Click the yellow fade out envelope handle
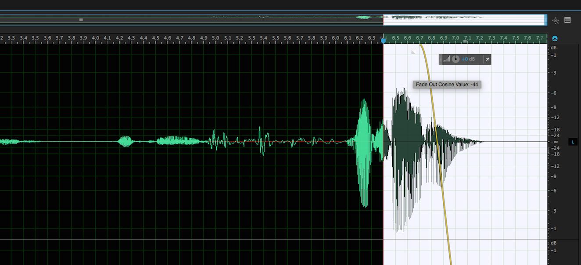Image resolution: width=581 pixels, height=265 pixels. point(420,45)
